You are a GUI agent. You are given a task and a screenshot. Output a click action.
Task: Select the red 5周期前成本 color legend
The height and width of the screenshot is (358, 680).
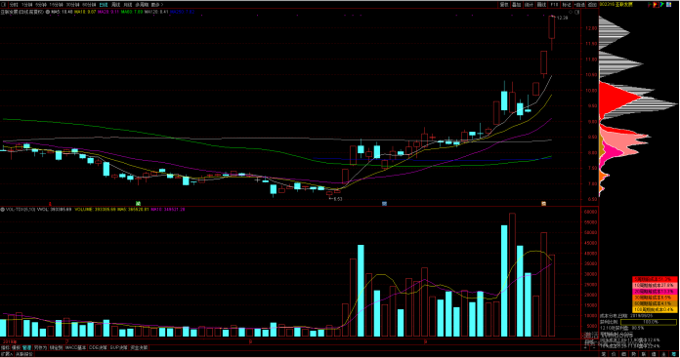click(x=655, y=279)
